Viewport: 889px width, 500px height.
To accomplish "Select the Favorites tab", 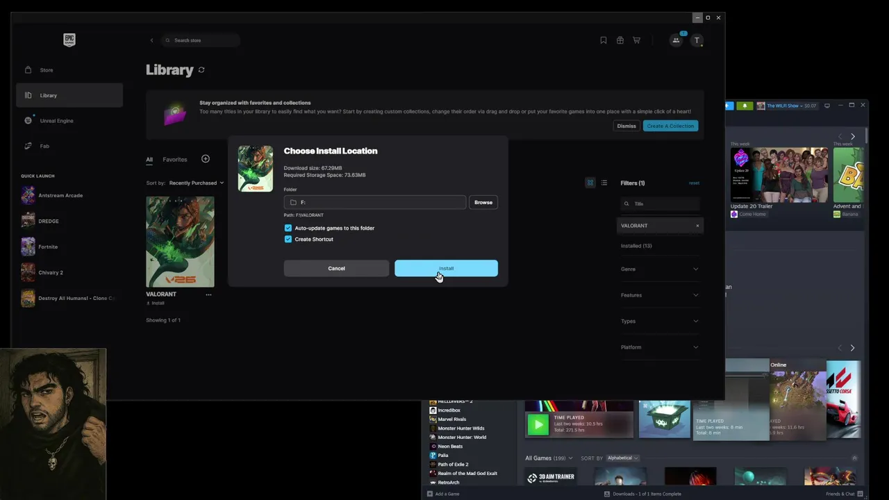I will click(x=175, y=160).
